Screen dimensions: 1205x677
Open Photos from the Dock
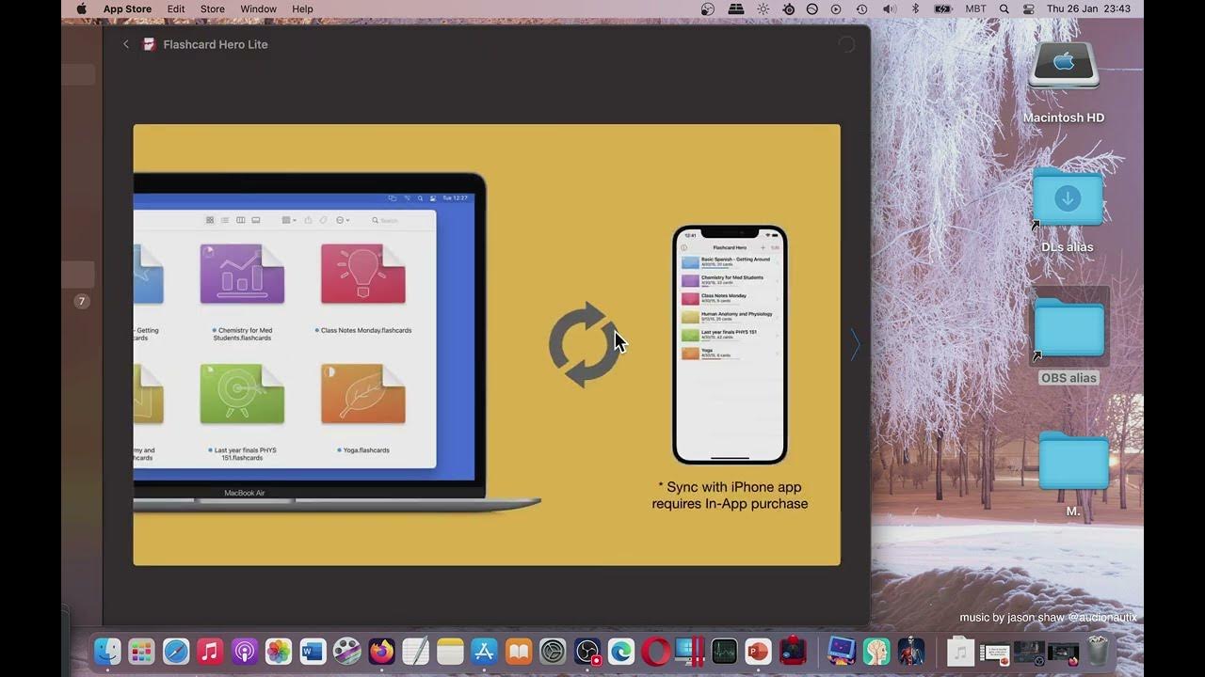(279, 651)
